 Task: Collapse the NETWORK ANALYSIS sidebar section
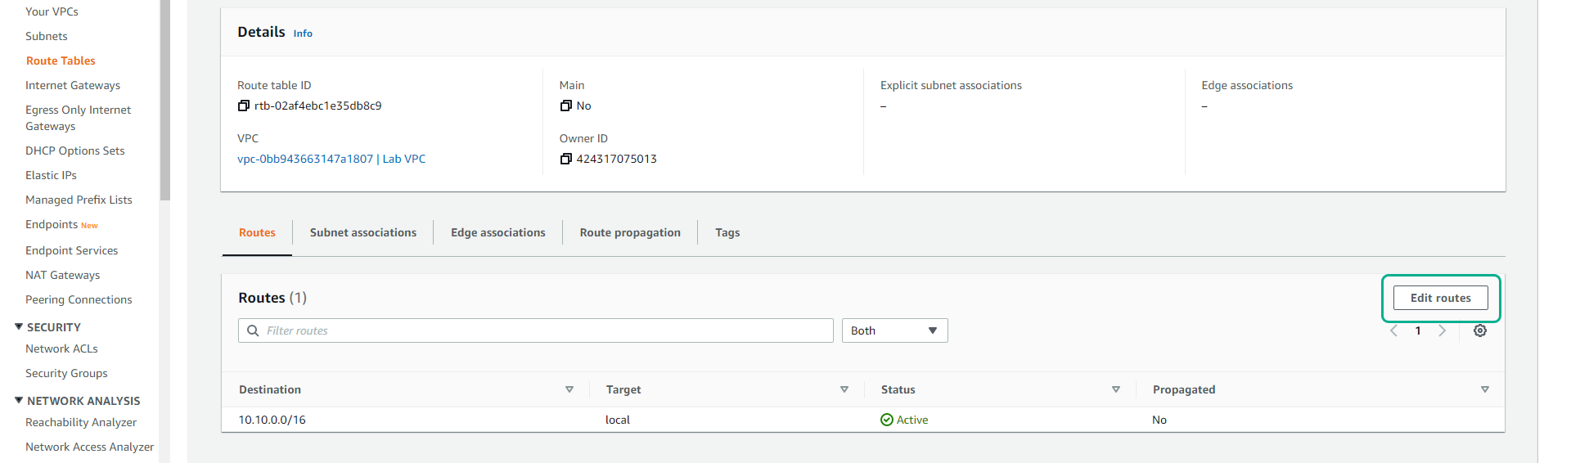click(x=19, y=400)
